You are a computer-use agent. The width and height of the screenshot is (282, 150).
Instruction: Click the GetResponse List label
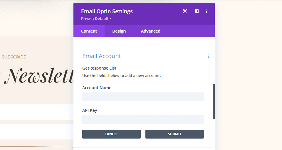coord(99,68)
